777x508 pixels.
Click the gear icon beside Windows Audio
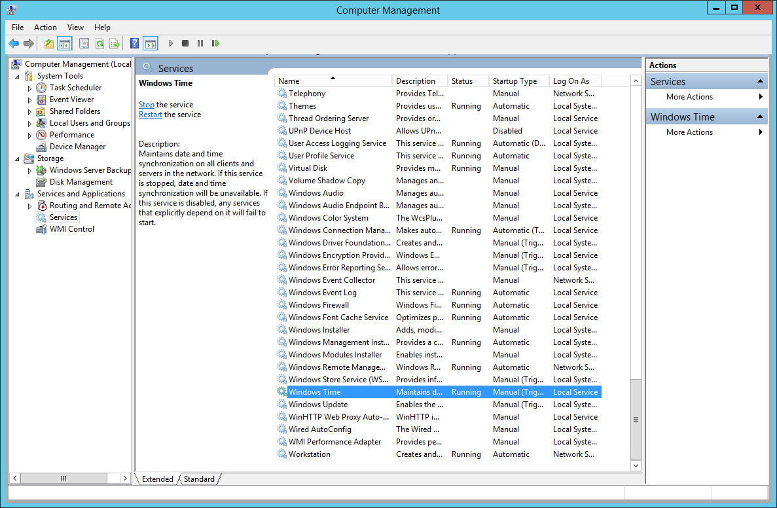(x=281, y=193)
